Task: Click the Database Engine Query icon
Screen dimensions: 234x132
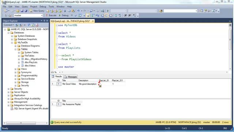Action: coord(48,11)
